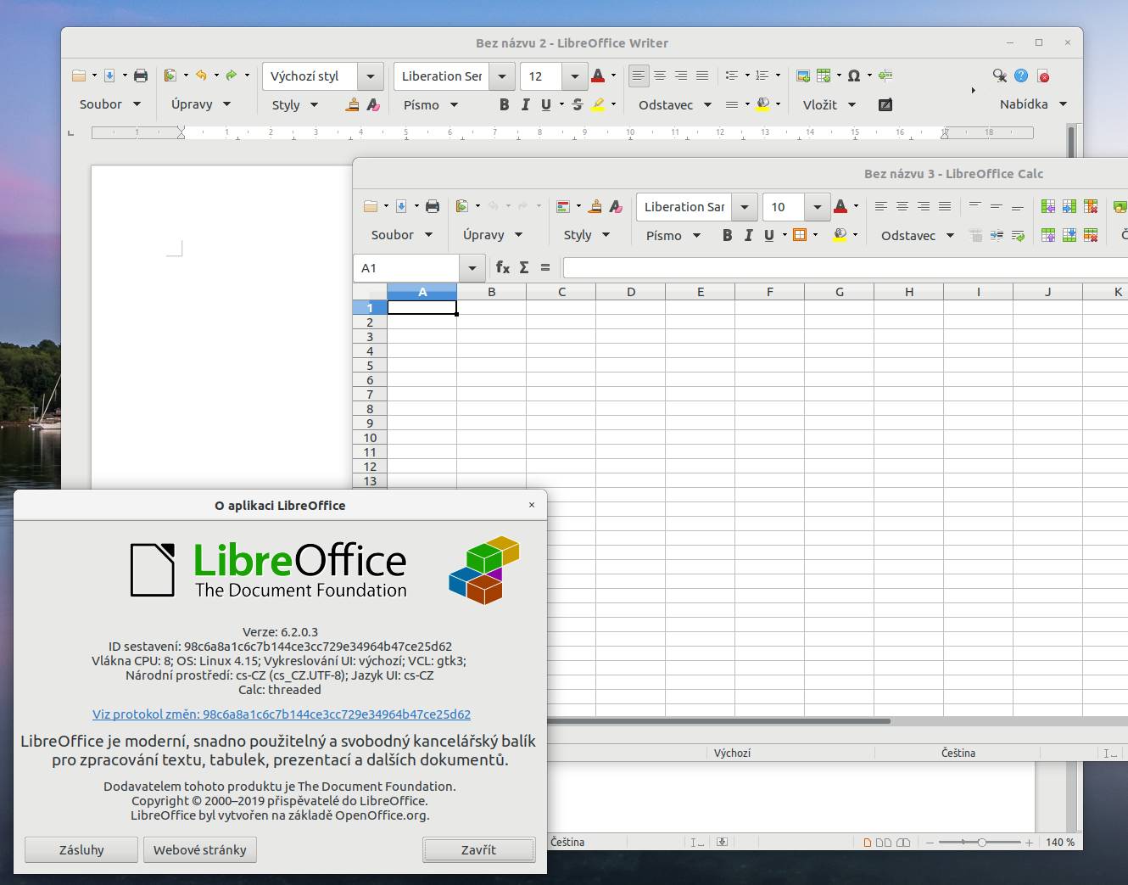Click Writer highlighting color marker icon

(598, 104)
